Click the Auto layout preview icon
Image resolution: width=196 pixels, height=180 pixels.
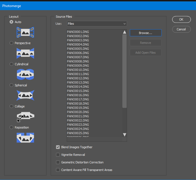click(25, 32)
